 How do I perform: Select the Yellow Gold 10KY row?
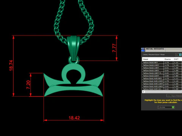click(x=162, y=65)
